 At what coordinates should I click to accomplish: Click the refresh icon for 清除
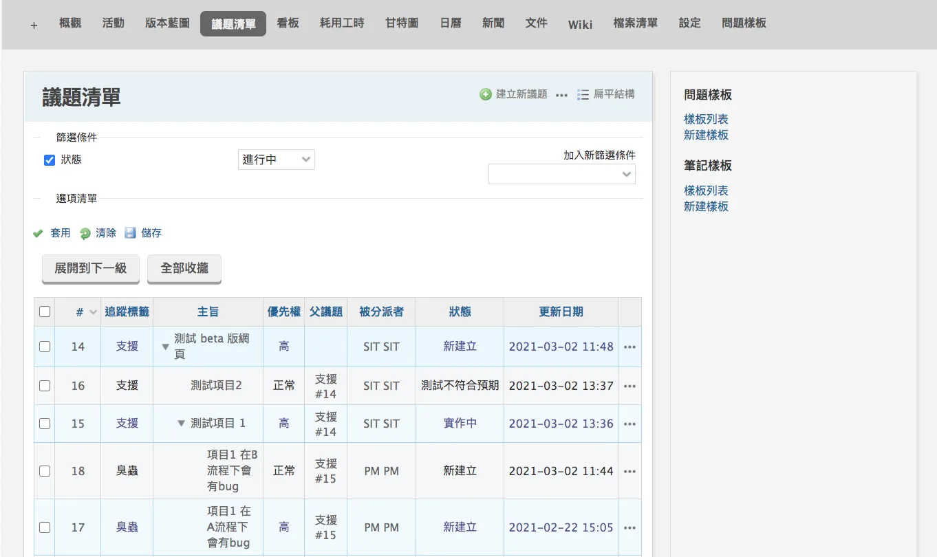coord(85,233)
